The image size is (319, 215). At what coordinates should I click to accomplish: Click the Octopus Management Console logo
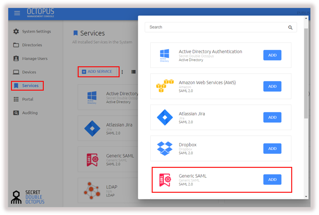(x=41, y=13)
